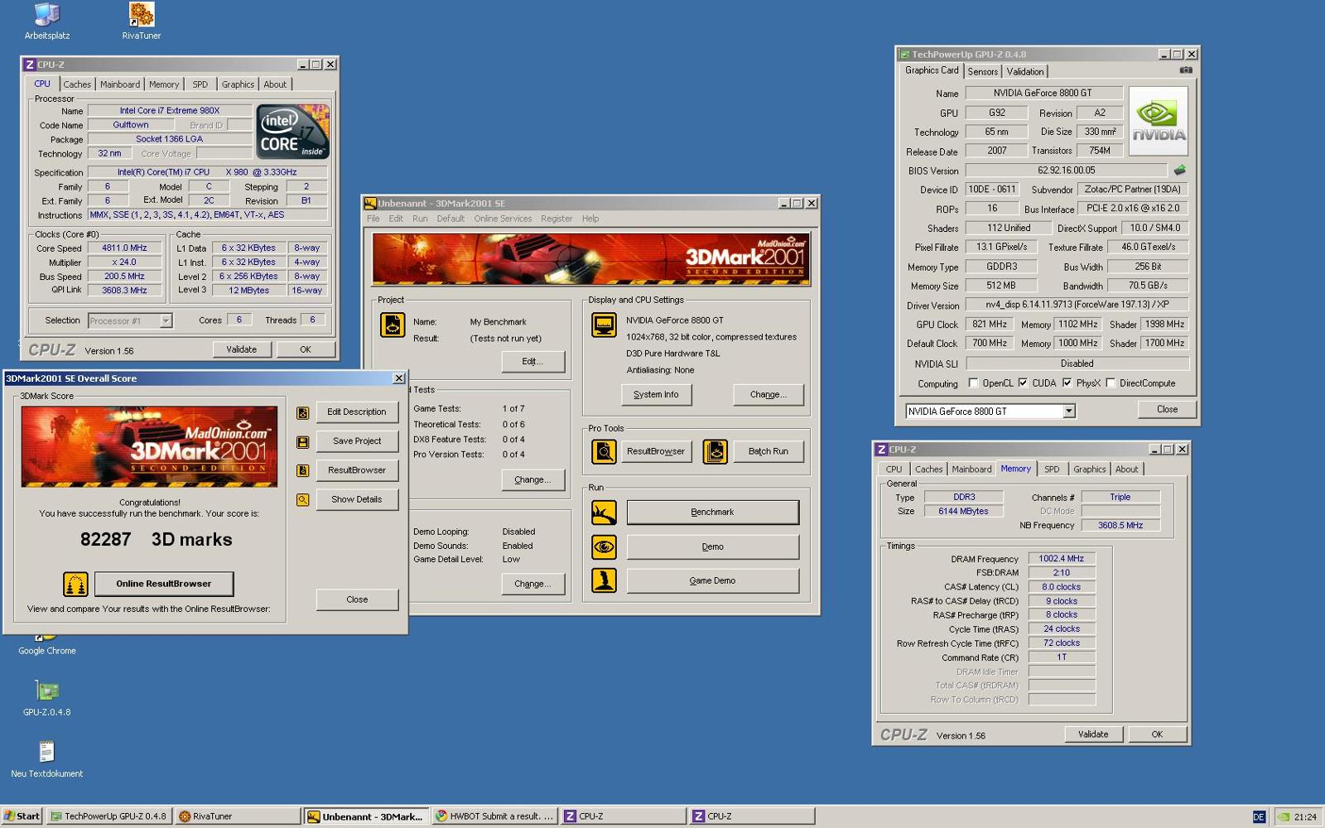Screen dimensions: 1325x828
Task: Click Edit... in the Project section
Action: 532,362
